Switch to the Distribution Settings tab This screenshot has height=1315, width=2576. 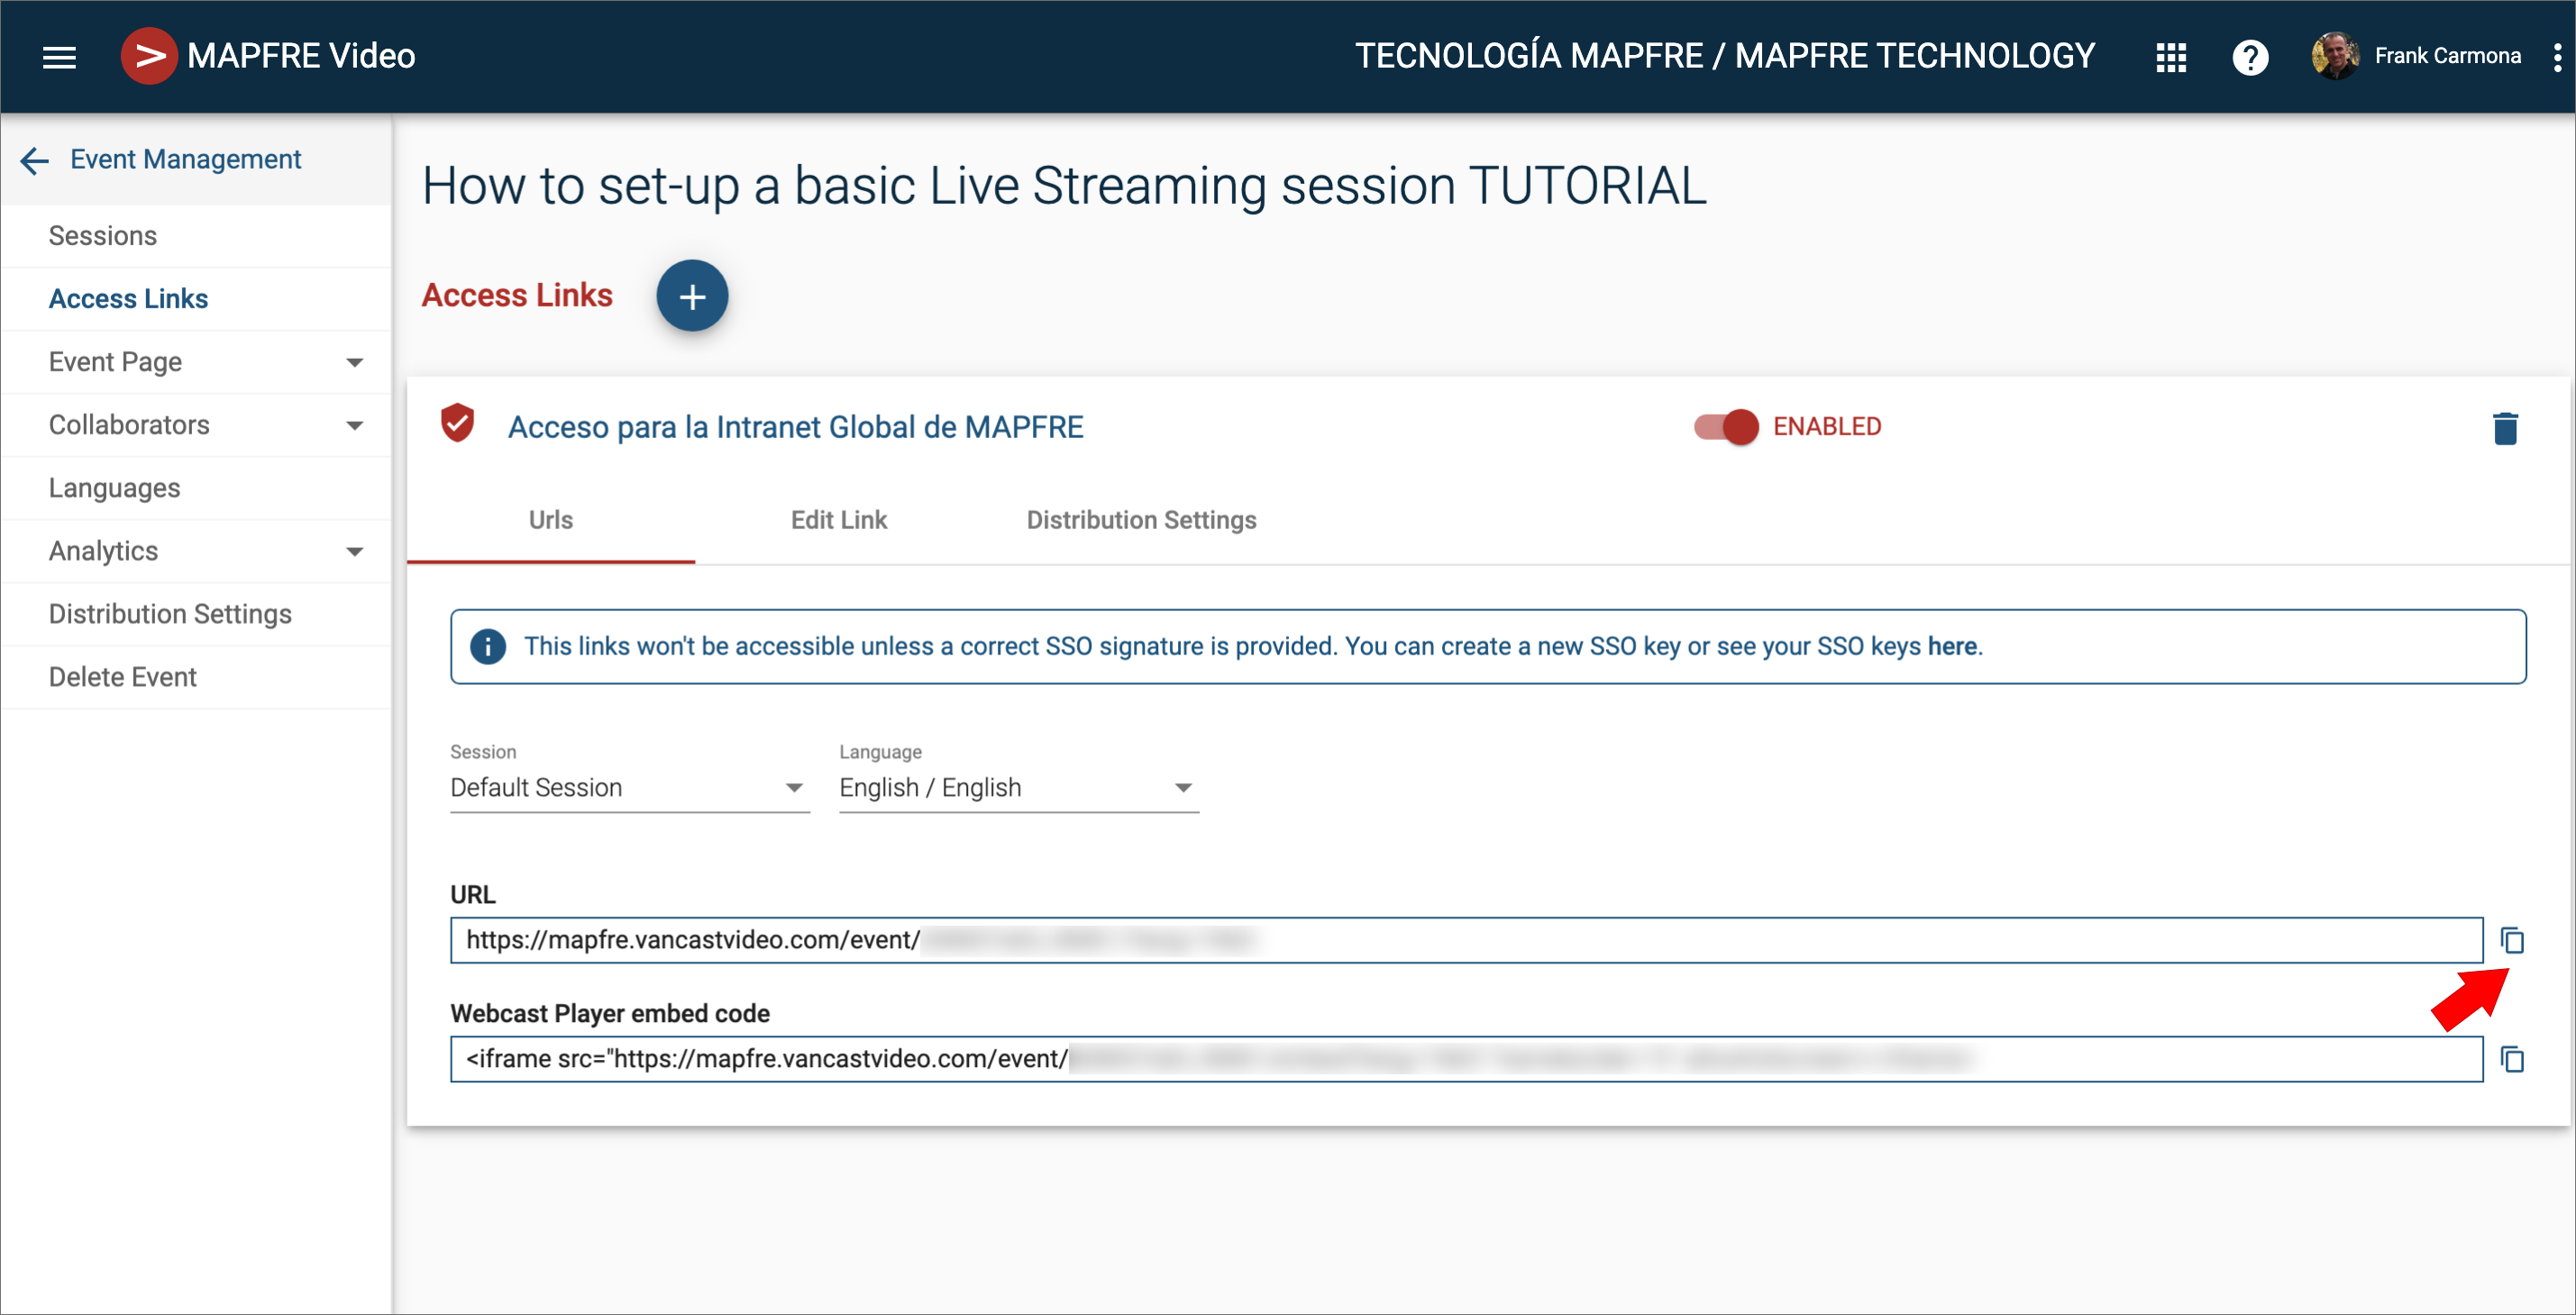click(1141, 520)
